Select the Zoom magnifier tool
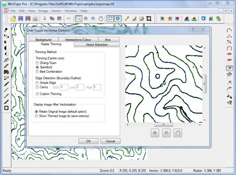236x175 pixels. 79,19
